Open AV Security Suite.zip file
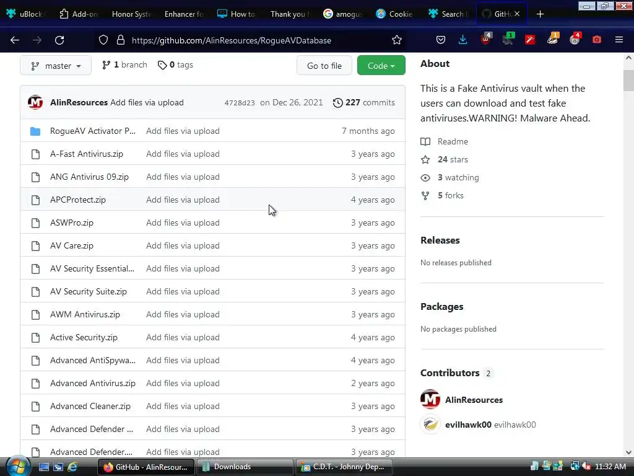 89,291
